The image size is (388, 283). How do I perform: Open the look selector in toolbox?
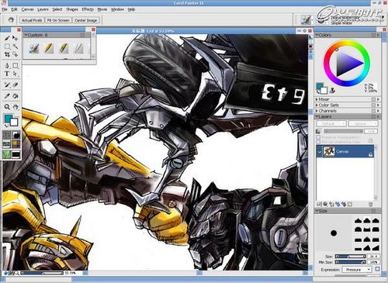tap(16, 154)
